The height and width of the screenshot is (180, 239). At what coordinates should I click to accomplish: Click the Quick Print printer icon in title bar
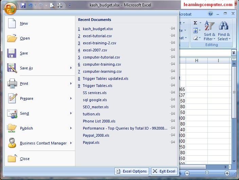(60, 6)
